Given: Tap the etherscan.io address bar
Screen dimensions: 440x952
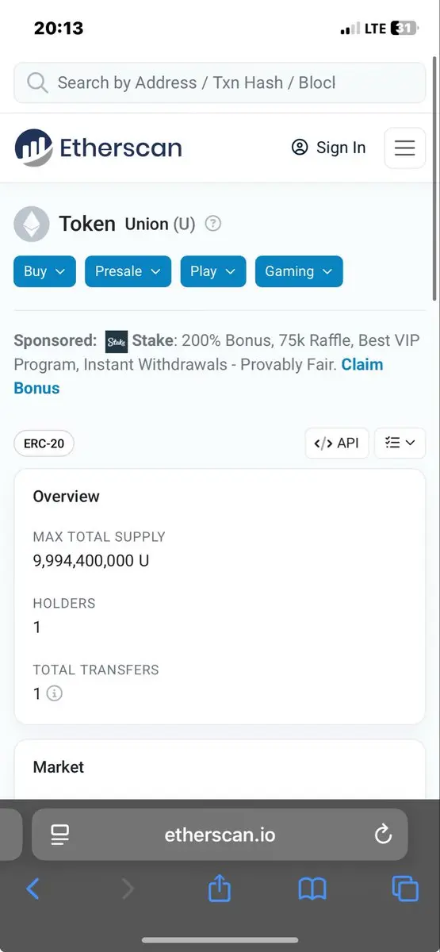Looking at the screenshot, I should pyautogui.click(x=220, y=835).
